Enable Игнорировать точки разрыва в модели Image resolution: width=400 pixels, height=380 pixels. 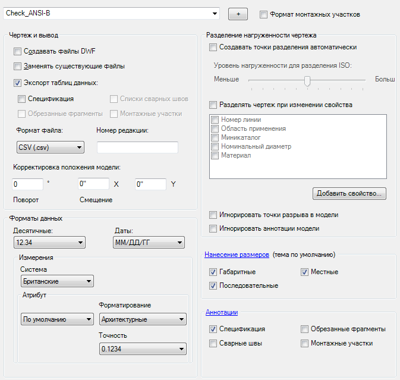pos(213,215)
